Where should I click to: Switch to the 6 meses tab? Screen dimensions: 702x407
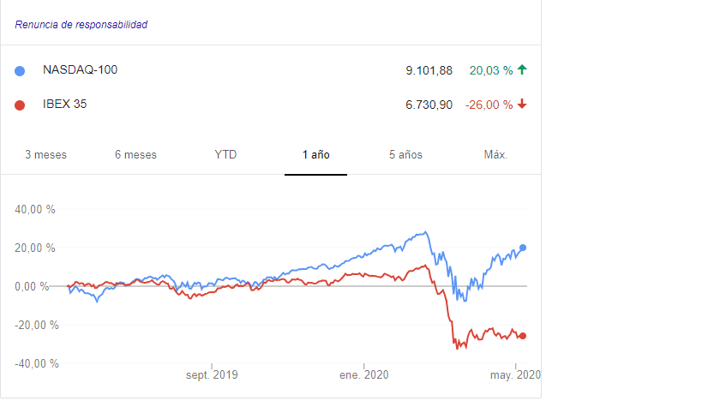(x=135, y=155)
